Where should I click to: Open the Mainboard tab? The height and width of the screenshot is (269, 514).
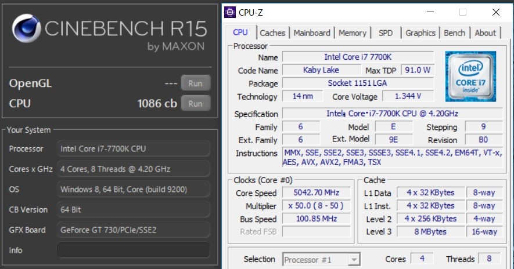click(312, 32)
